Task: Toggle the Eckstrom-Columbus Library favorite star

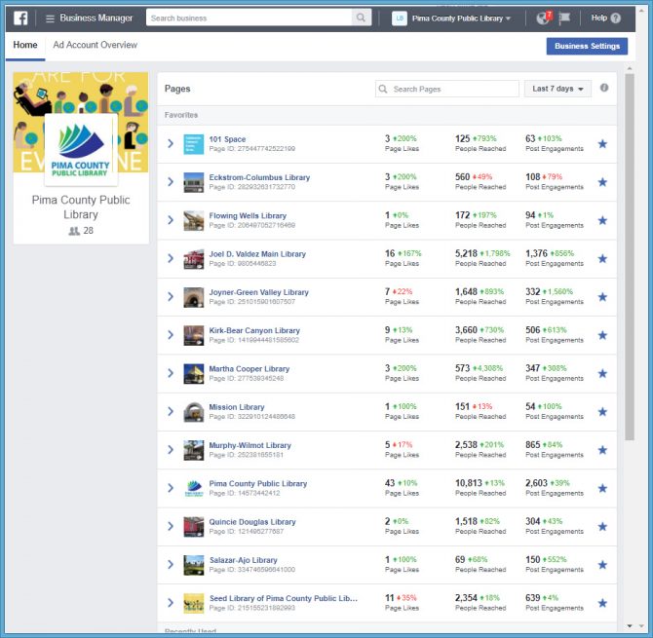Action: (x=602, y=182)
